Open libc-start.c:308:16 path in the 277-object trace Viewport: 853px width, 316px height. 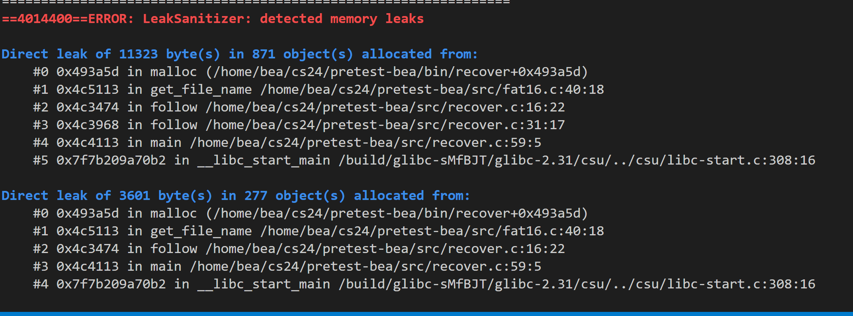[x=577, y=284]
